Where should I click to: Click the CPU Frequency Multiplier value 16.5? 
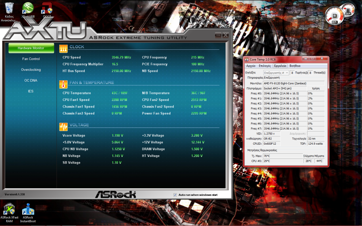point(115,64)
